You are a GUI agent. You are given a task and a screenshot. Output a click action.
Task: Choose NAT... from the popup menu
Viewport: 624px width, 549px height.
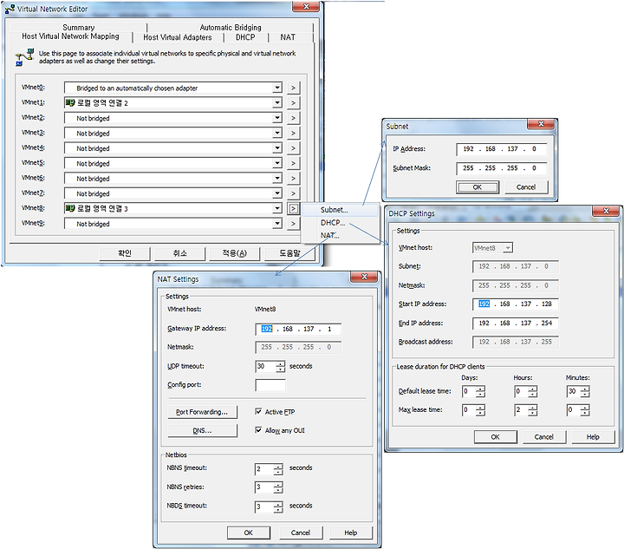pyautogui.click(x=340, y=235)
